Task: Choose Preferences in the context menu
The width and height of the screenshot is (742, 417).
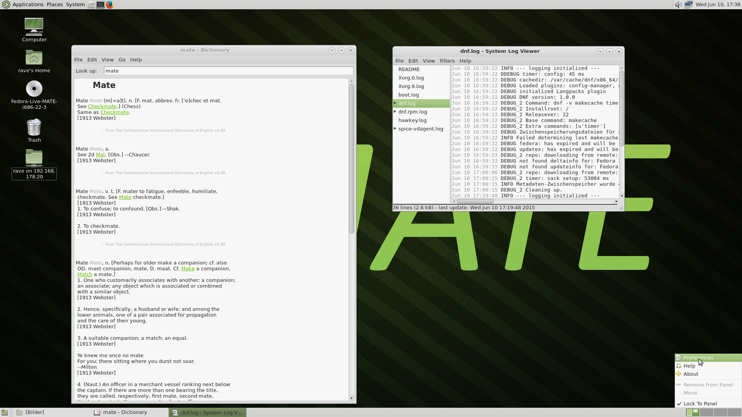Action: point(698,358)
